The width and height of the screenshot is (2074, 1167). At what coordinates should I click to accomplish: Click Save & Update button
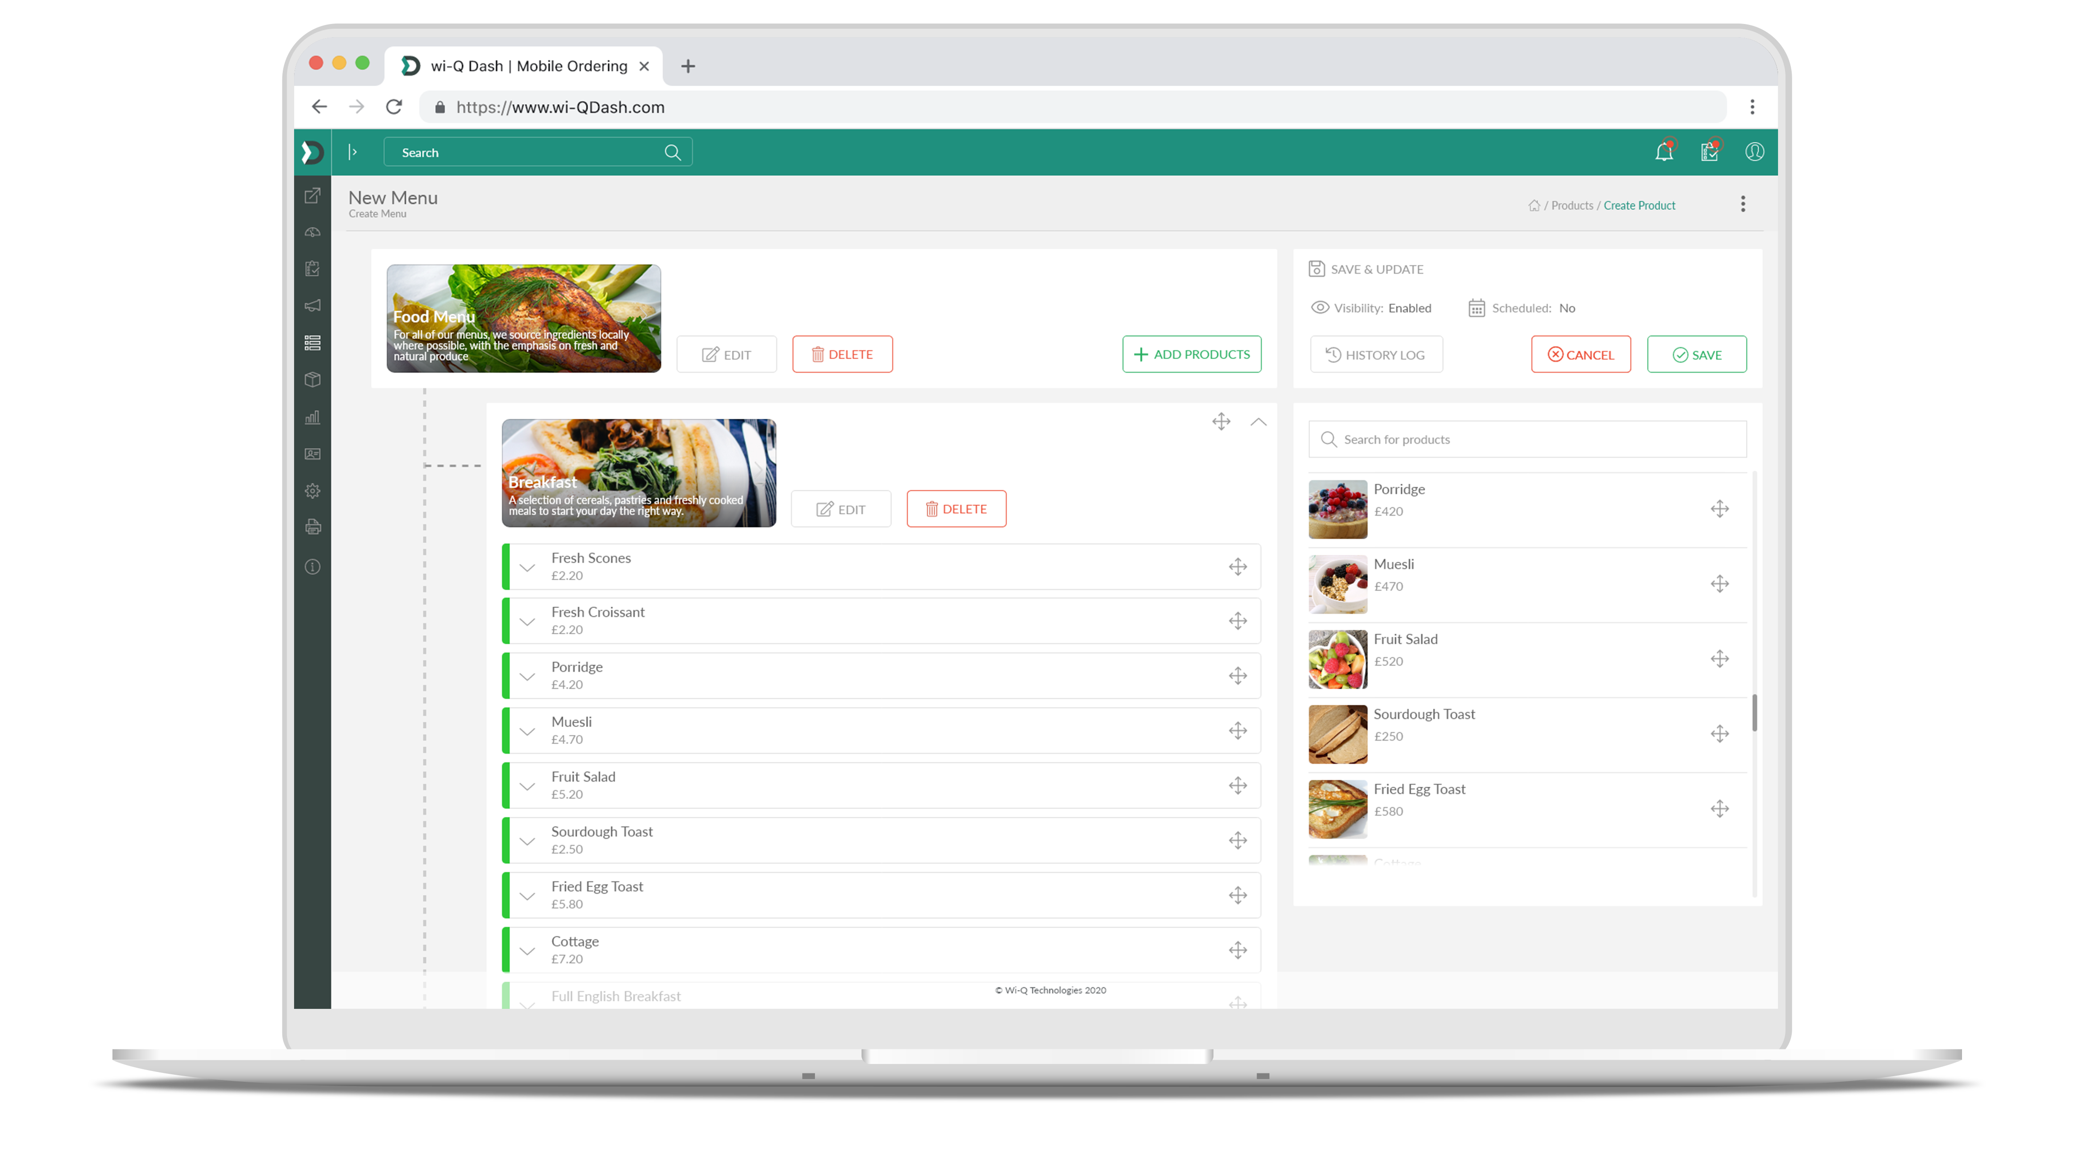[1367, 269]
